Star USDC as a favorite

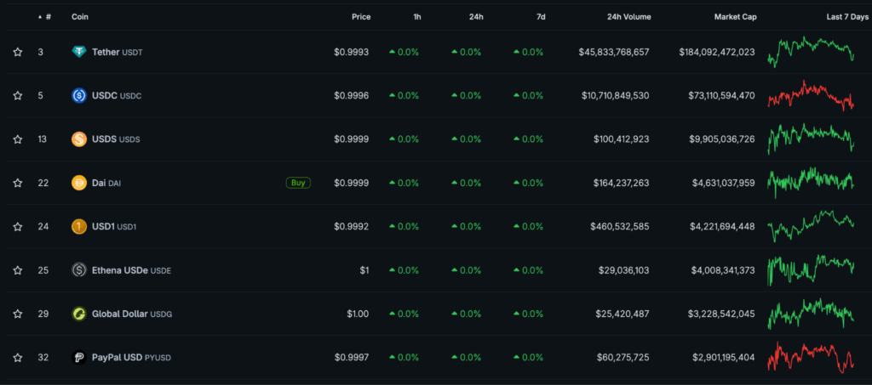click(18, 95)
